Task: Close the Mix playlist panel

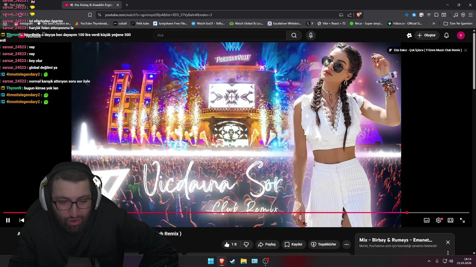Action: [x=448, y=242]
